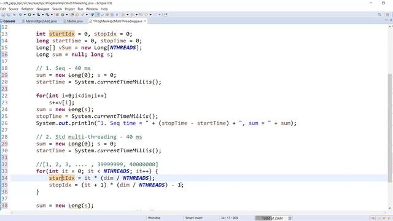Click the Debug bug icon
This screenshot has width=393, height=221.
click(x=20, y=15)
